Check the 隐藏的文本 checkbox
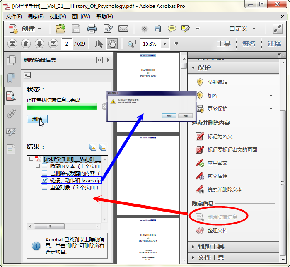Image resolution: width=290 pixels, height=267 pixels. (45, 166)
